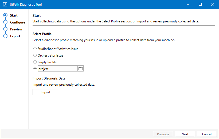Maximize the Diagnostic Tool window
The image size is (219, 139).
[x=200, y=5]
